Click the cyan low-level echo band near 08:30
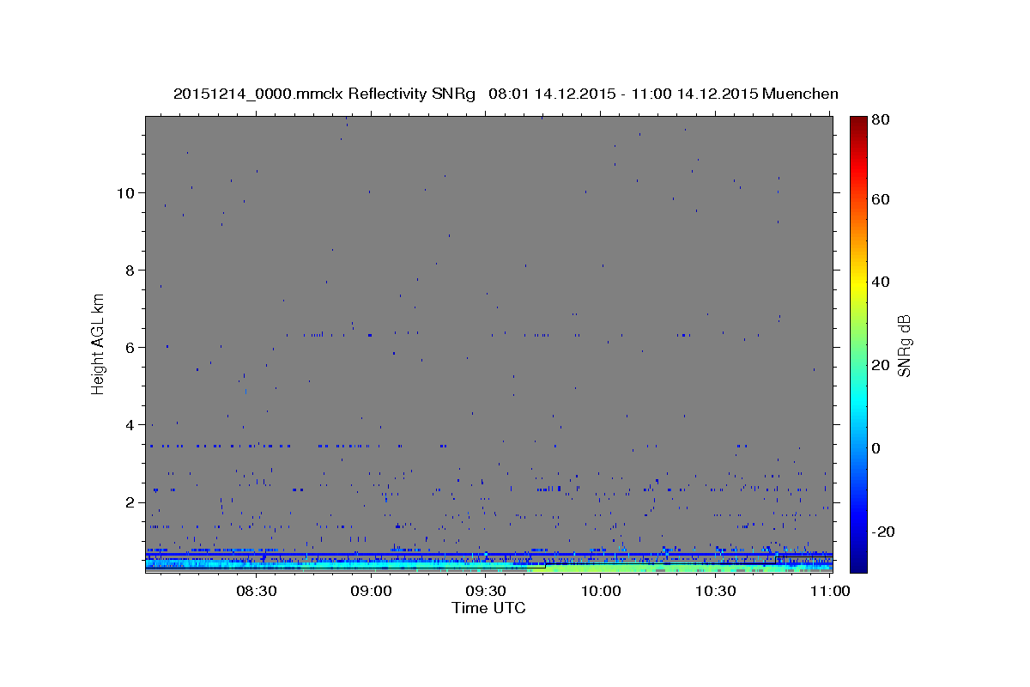Screen dimensions: 1030x687 coord(256,565)
